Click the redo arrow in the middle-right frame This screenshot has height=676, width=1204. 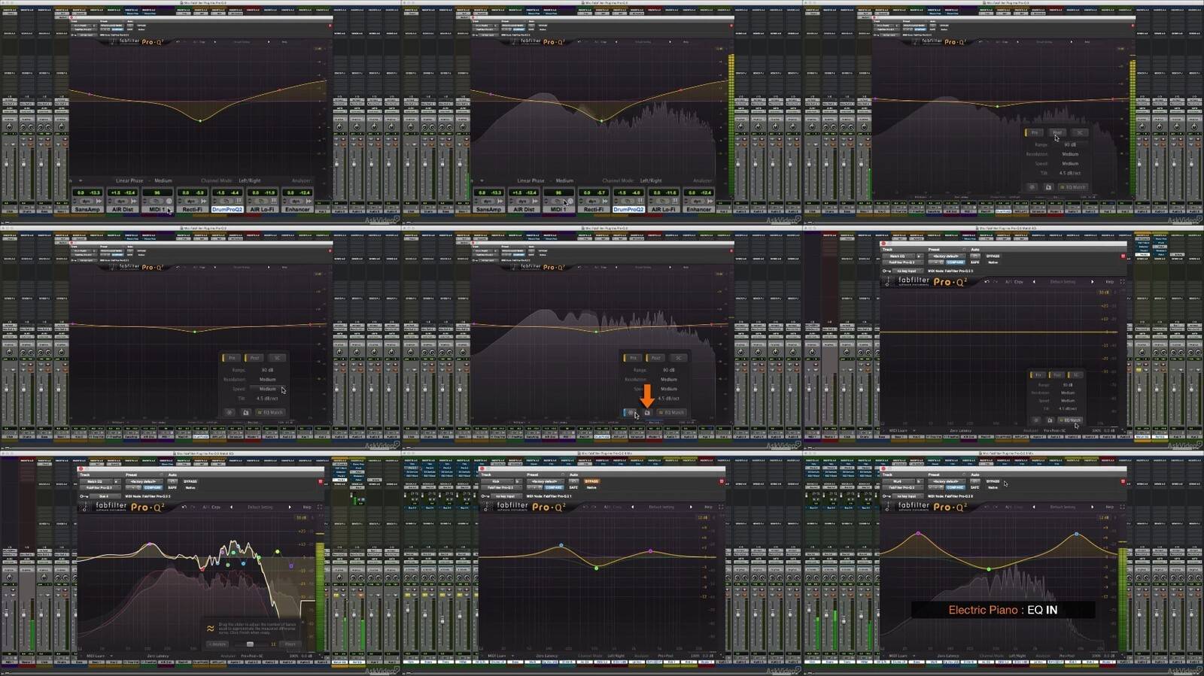coord(995,282)
